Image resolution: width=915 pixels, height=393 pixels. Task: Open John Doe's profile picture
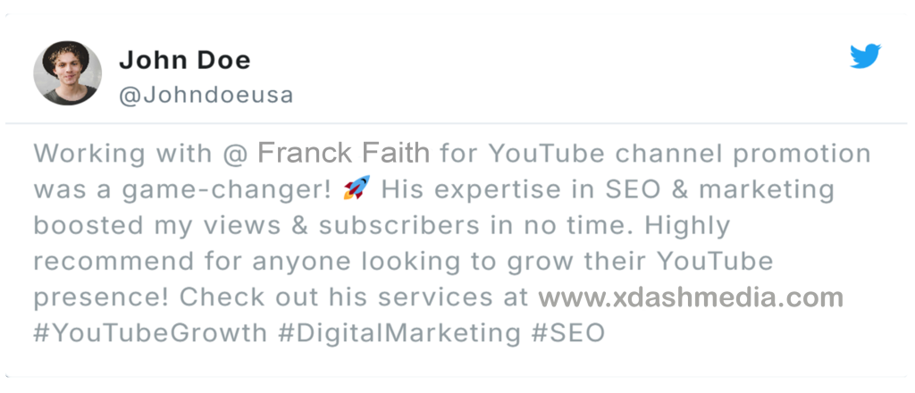pos(67,72)
